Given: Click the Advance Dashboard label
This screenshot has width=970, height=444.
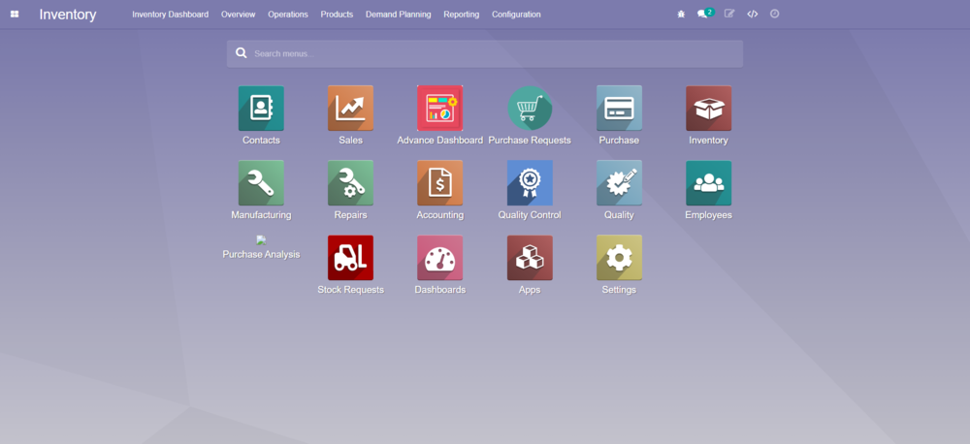Looking at the screenshot, I should pyautogui.click(x=439, y=141).
